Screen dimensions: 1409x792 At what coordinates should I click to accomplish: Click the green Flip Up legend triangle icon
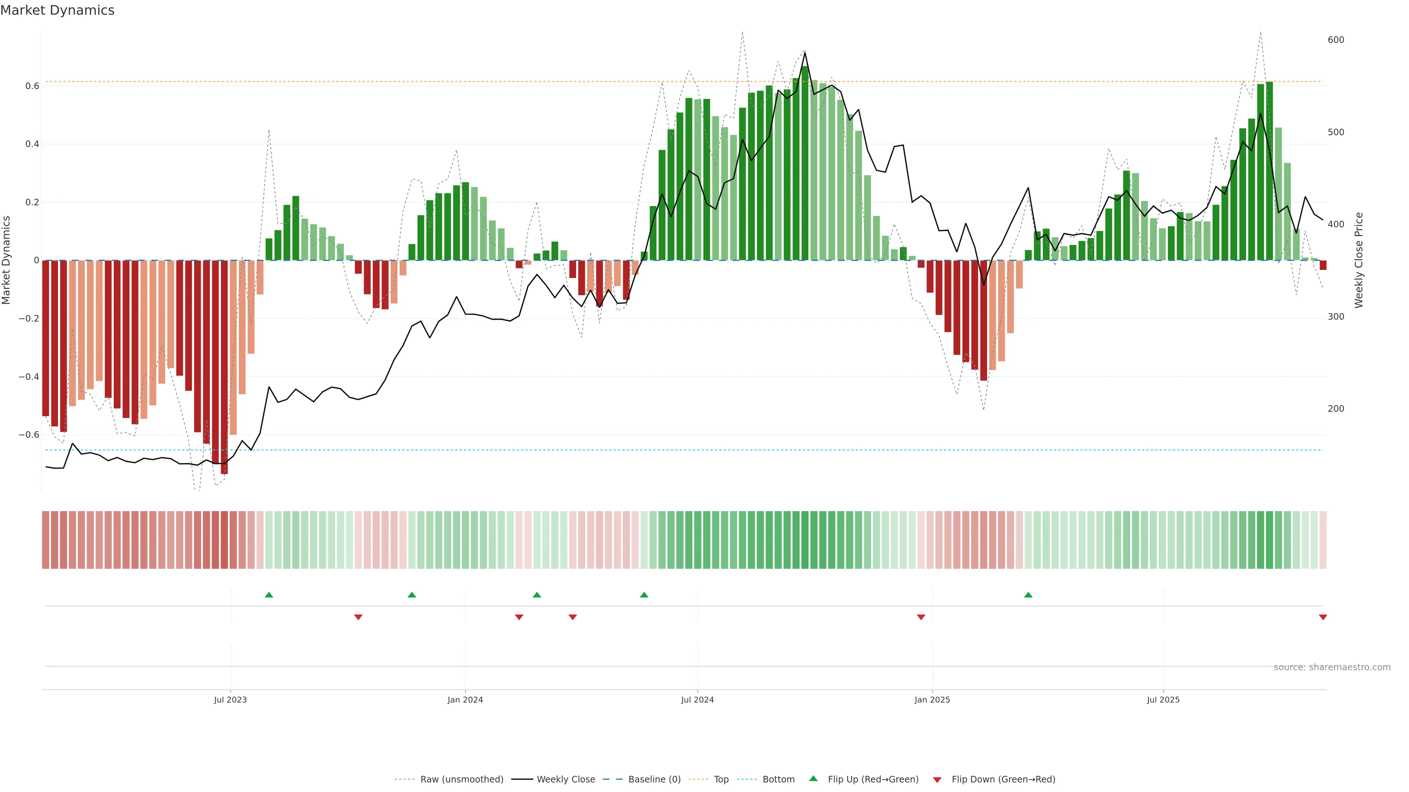[x=813, y=778]
